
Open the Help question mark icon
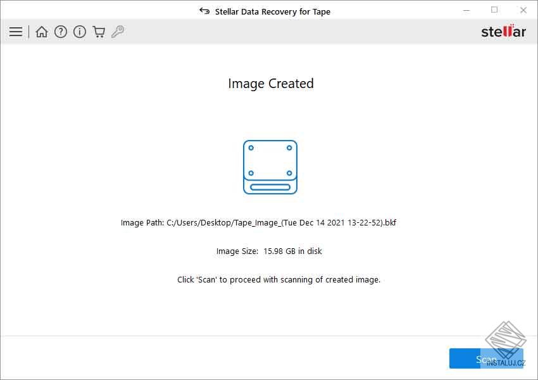[x=61, y=32]
